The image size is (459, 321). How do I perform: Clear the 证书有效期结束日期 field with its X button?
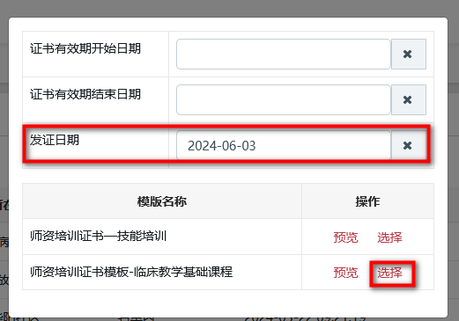(x=409, y=100)
